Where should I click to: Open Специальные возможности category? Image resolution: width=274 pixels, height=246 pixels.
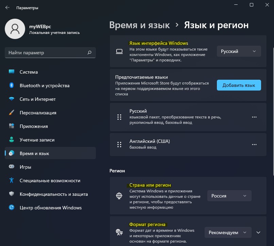point(50,181)
